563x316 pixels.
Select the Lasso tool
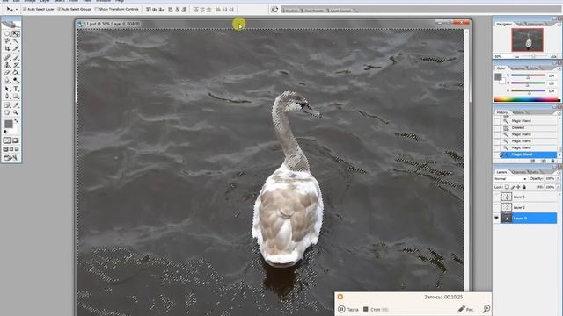pyautogui.click(x=7, y=41)
